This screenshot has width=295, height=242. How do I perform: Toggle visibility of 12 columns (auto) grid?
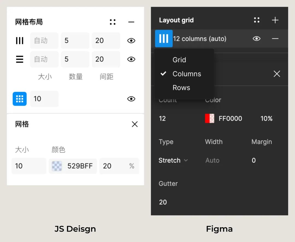pyautogui.click(x=256, y=39)
